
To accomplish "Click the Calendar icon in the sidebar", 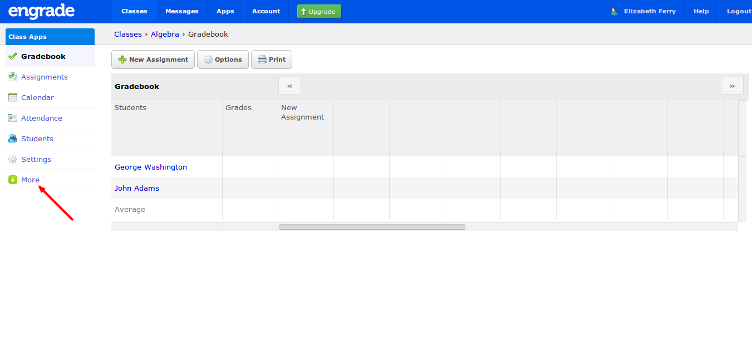I will point(12,97).
